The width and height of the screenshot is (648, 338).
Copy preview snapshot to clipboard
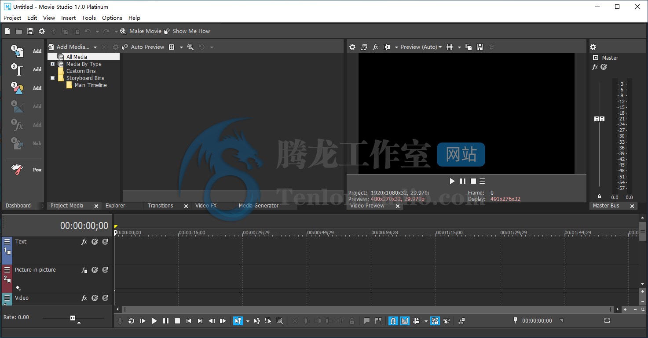click(x=469, y=47)
